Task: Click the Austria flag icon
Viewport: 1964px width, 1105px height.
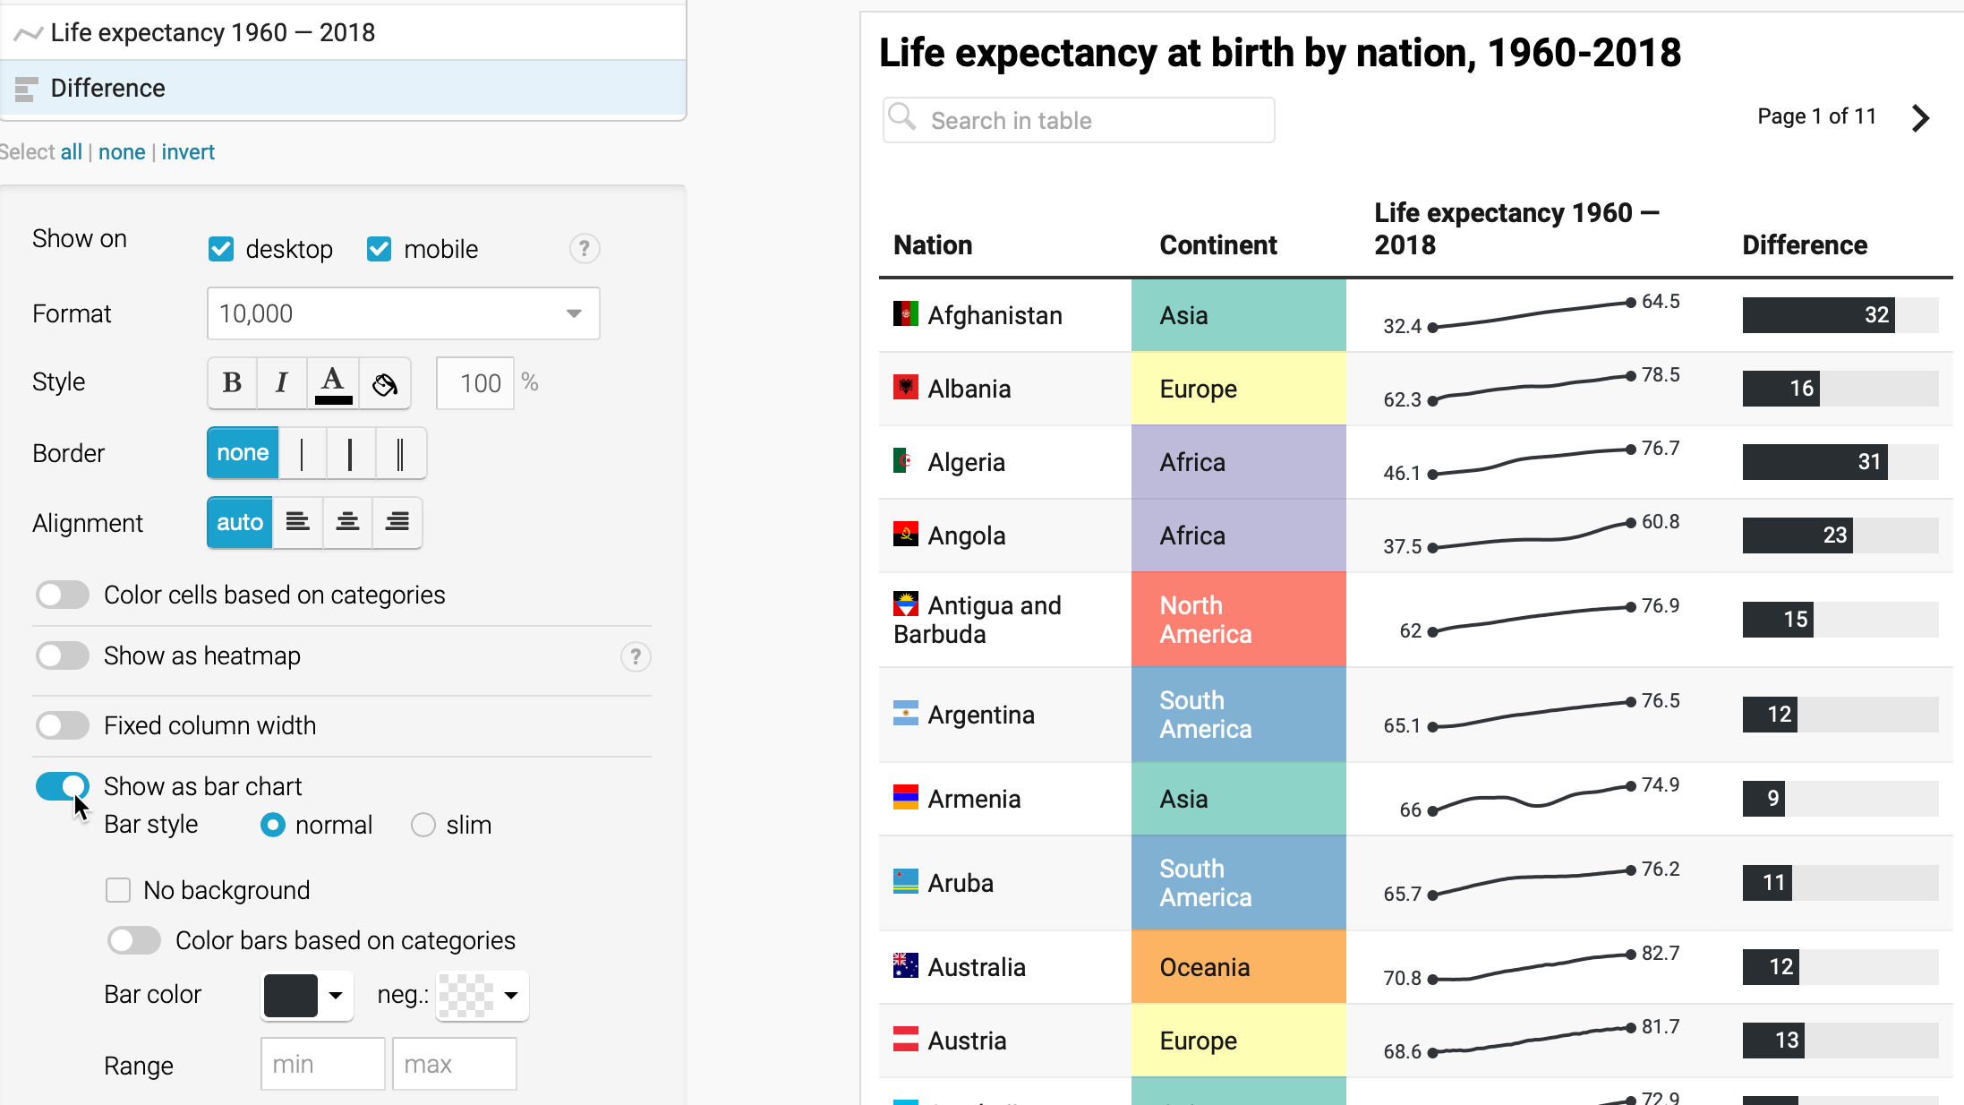Action: point(906,1039)
